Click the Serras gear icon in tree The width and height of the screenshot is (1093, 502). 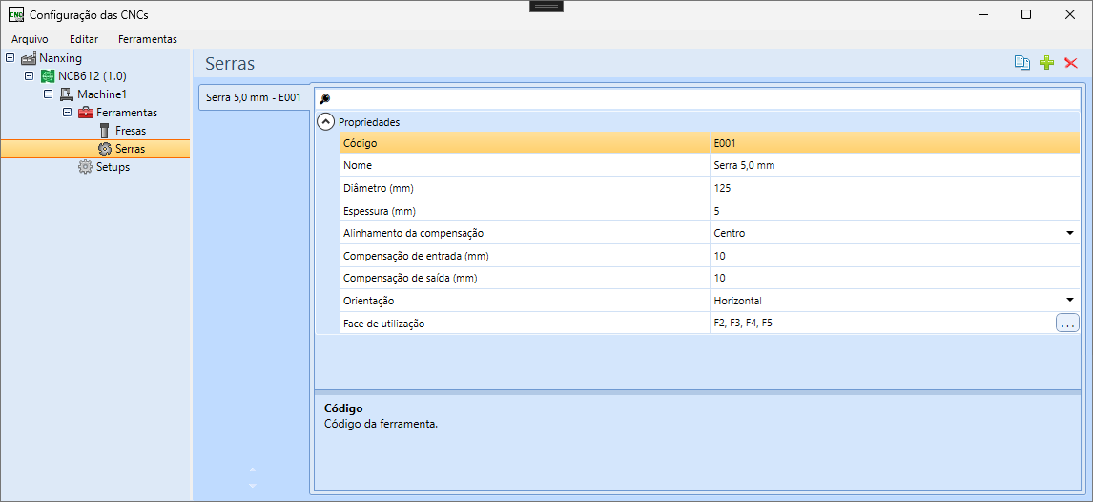coord(105,149)
